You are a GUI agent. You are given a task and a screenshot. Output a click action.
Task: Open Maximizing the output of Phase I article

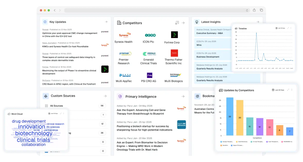[69, 72]
